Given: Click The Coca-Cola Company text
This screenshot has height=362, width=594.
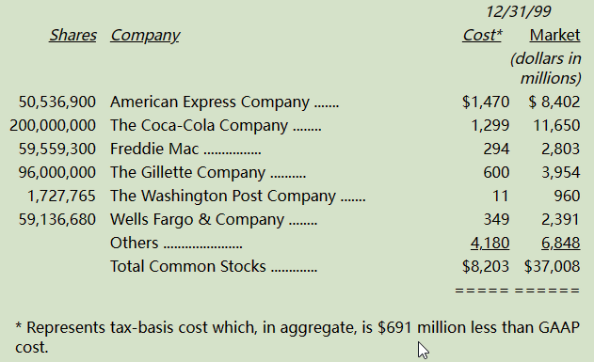Looking at the screenshot, I should click(x=199, y=126).
